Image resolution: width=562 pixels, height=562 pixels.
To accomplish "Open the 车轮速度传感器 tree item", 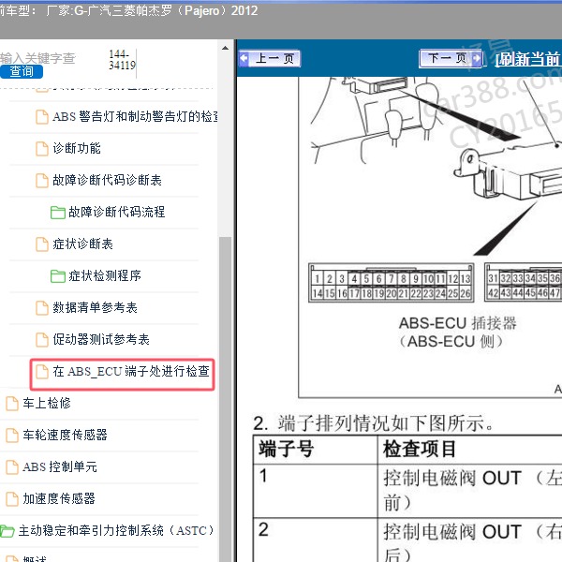I will coord(65,436).
